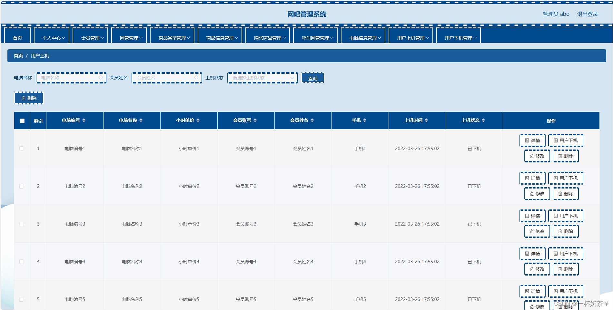Open 详情 for row 电脑编号2
The image size is (613, 310).
(532, 178)
